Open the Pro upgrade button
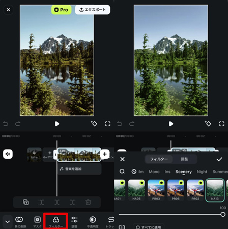The width and height of the screenshot is (228, 229). [x=61, y=10]
